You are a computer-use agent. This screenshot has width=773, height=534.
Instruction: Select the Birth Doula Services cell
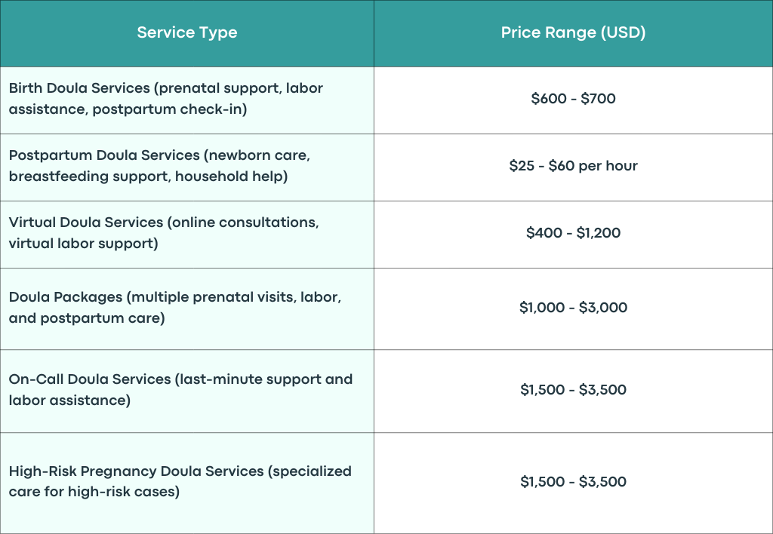187,100
